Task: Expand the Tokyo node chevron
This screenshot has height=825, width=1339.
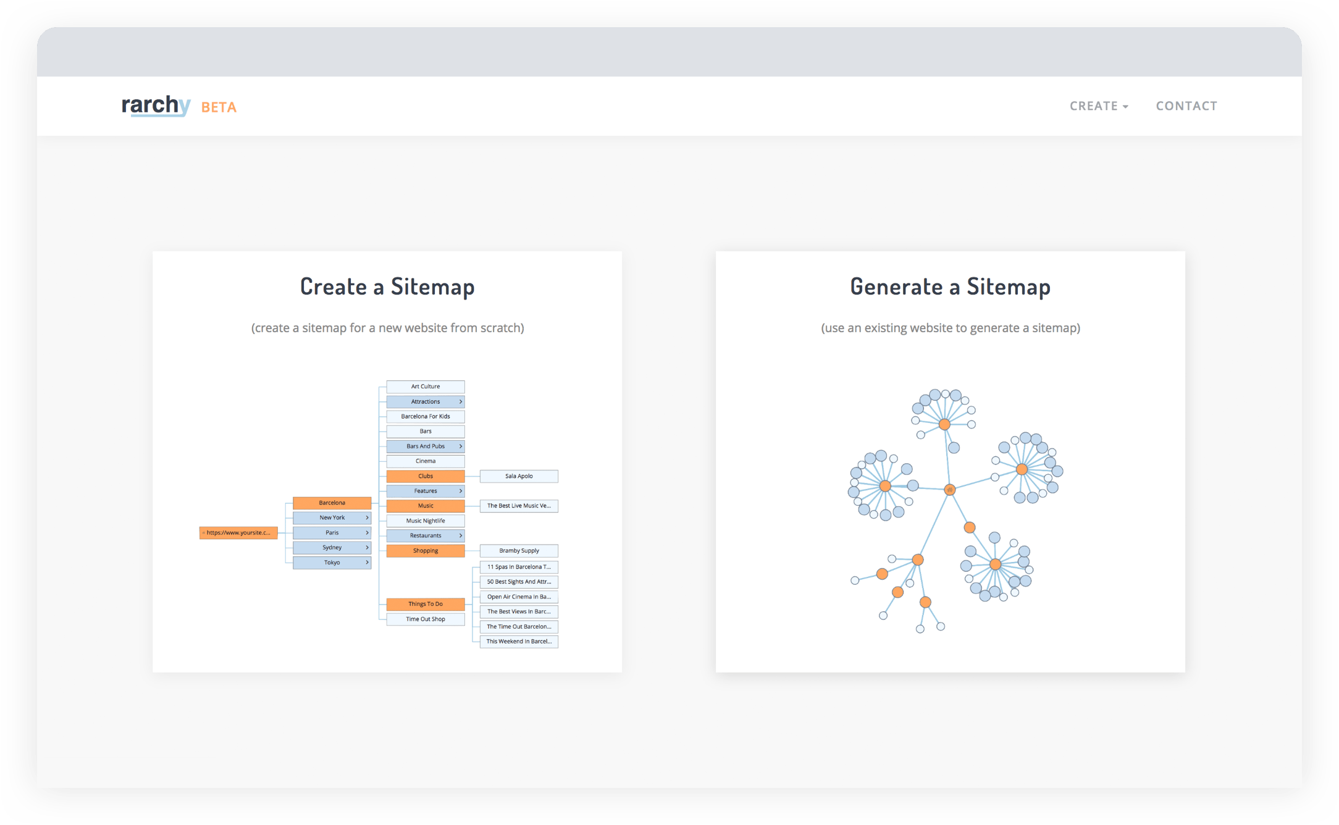Action: [367, 563]
